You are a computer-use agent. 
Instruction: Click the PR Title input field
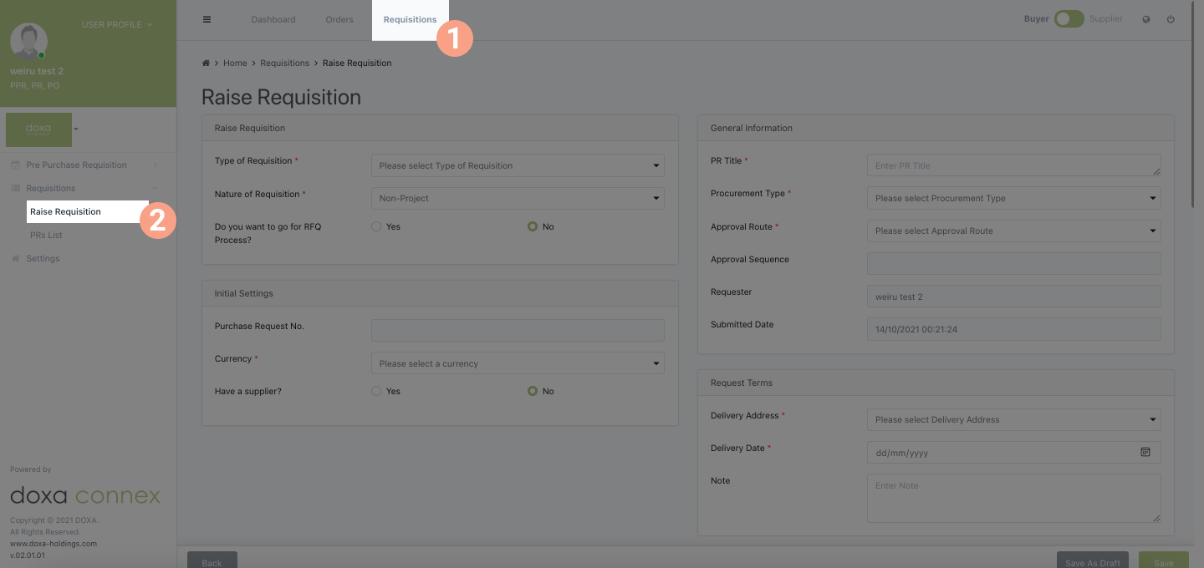coord(1013,165)
